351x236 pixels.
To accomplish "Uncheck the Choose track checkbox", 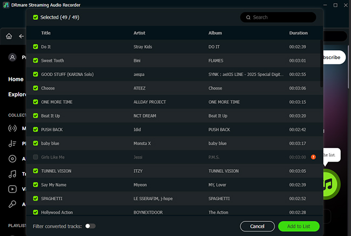I will click(35, 88).
